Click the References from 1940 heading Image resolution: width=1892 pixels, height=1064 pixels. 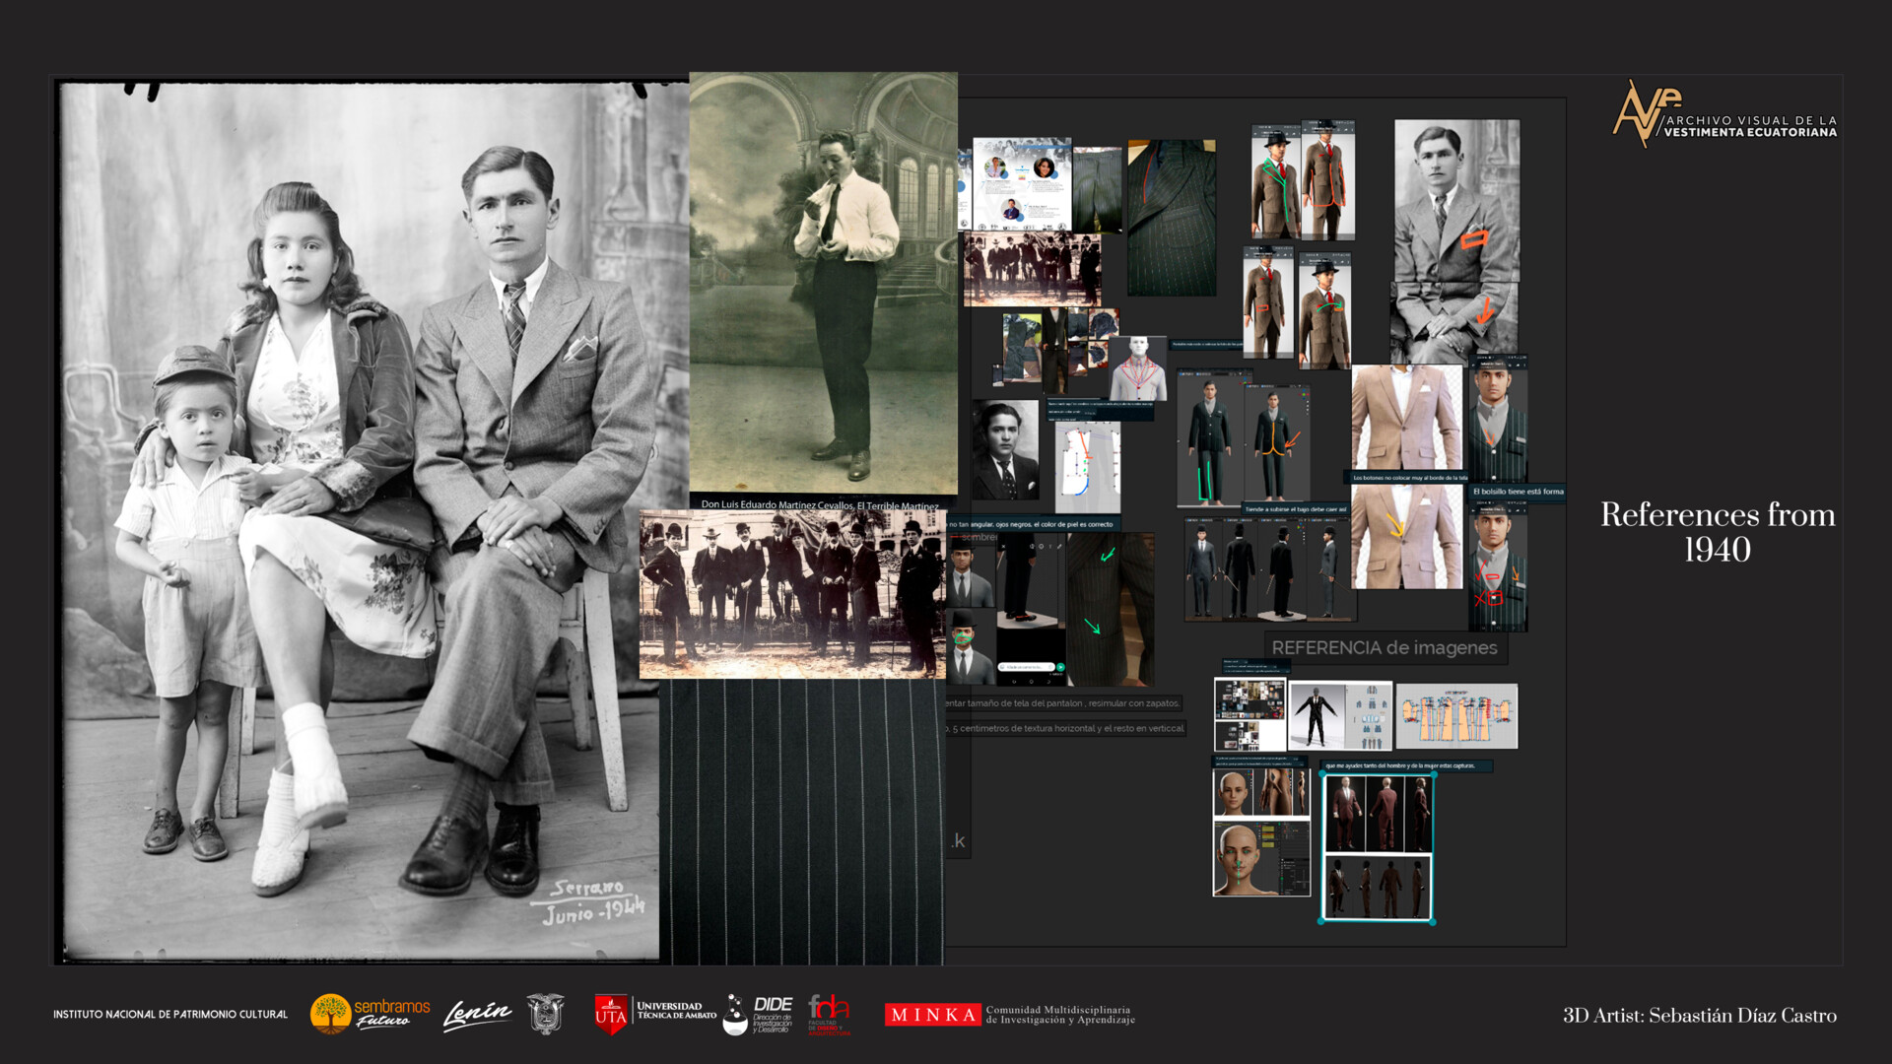(1717, 532)
